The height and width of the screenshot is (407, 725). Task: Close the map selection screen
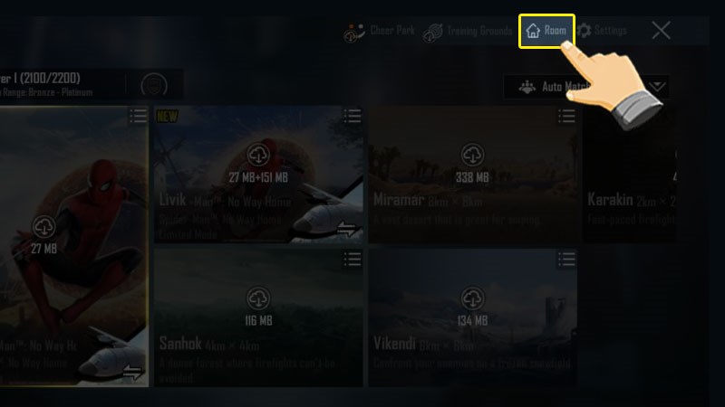click(x=661, y=31)
